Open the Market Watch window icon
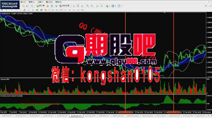Image resolution: width=212 pixels, height=118 pixels. [x=28, y=6]
